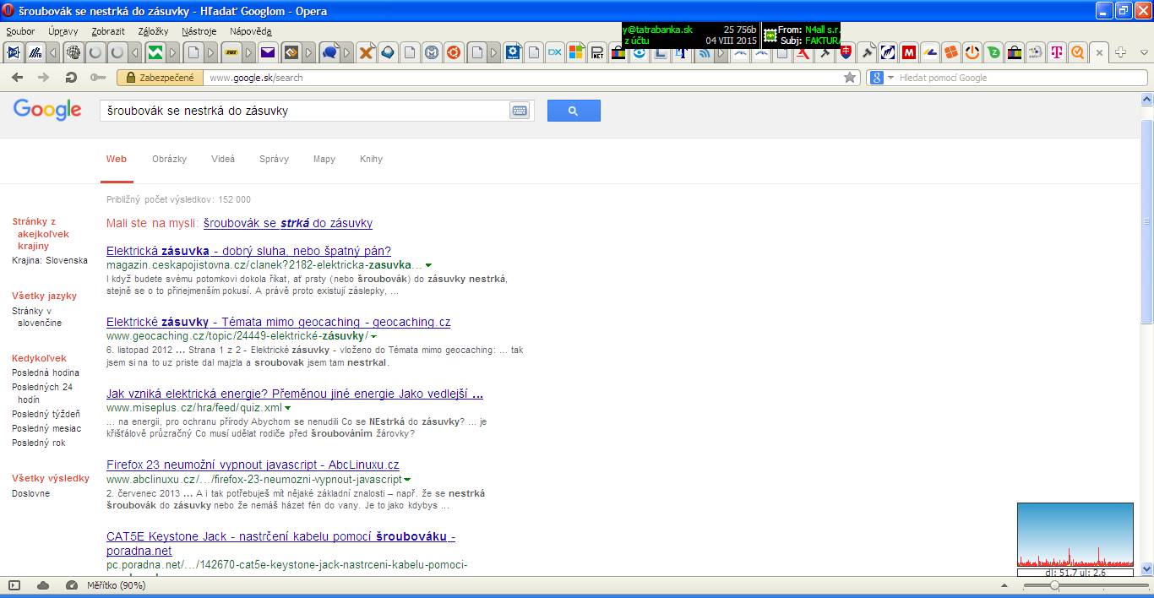This screenshot has height=598, width=1154.
Task: Click the 'Zabezpečené' security badge
Action: point(161,78)
